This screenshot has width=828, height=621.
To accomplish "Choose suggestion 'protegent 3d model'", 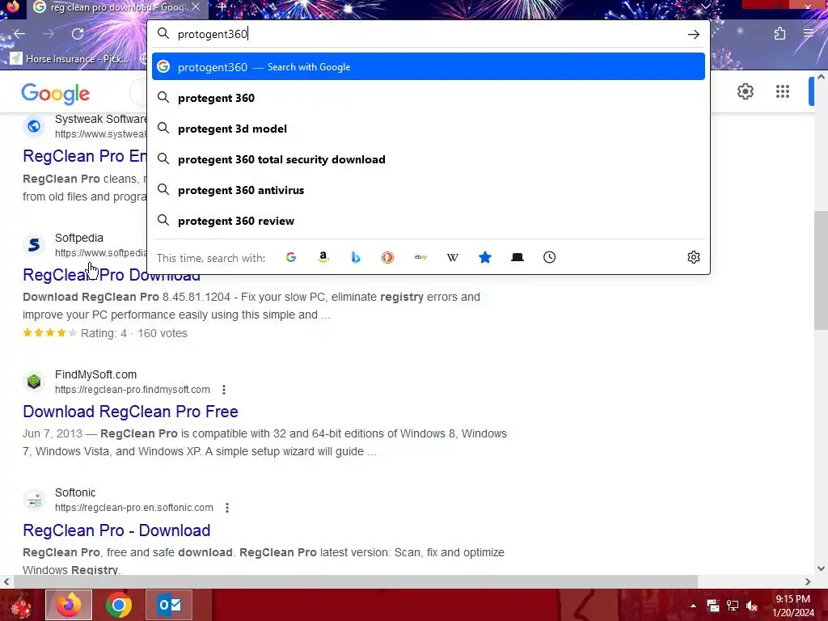I will pos(429,129).
